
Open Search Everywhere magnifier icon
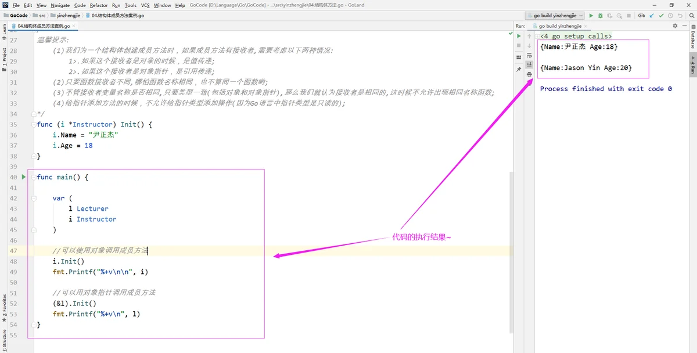point(691,16)
